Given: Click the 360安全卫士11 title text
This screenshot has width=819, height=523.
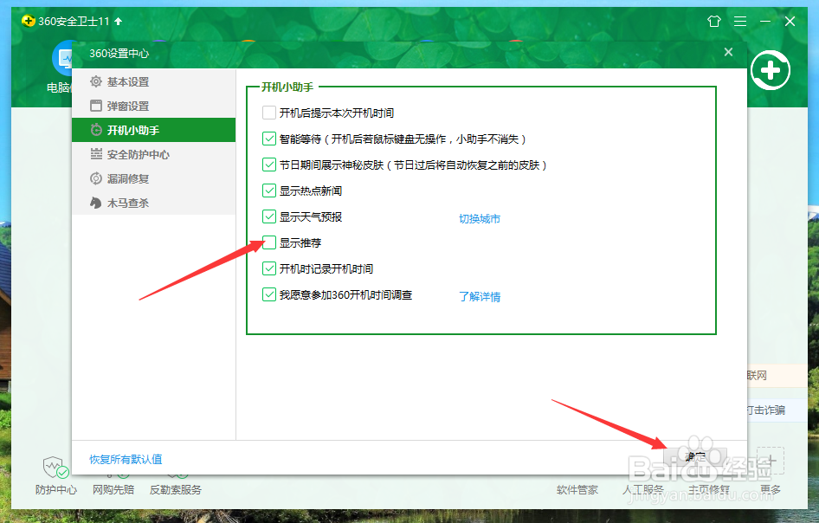Looking at the screenshot, I should (74, 21).
